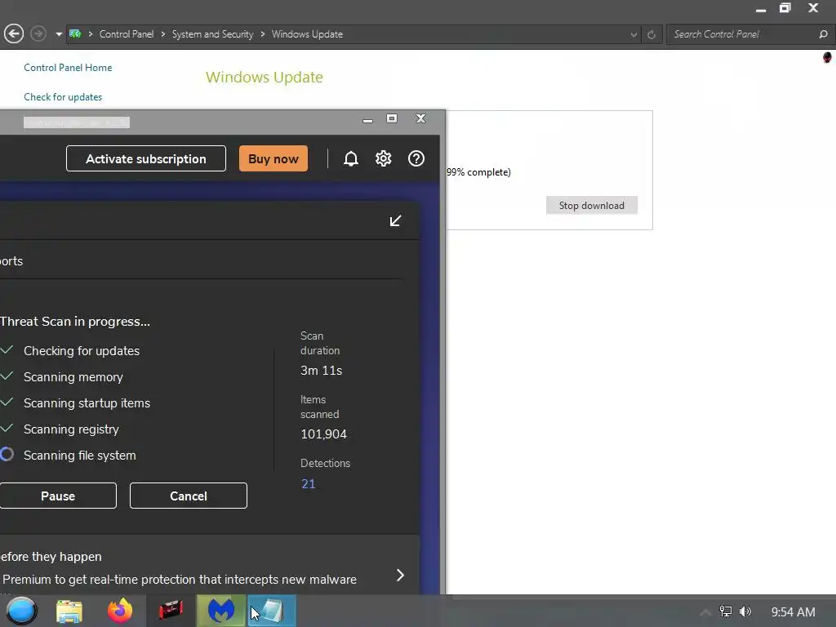Open the red app taskbar icon

[171, 610]
